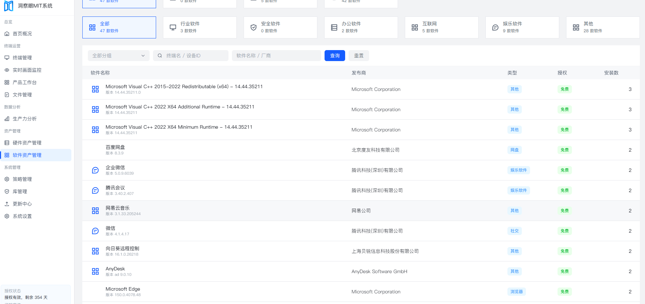Click the 软件资产管理 sidebar icon
645x304 pixels.
(7, 155)
